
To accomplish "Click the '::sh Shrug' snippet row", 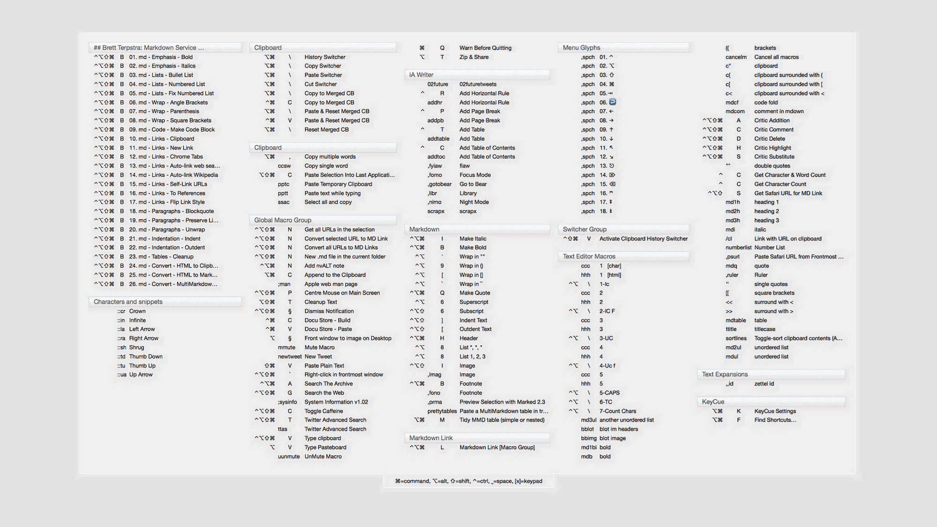I will click(131, 348).
